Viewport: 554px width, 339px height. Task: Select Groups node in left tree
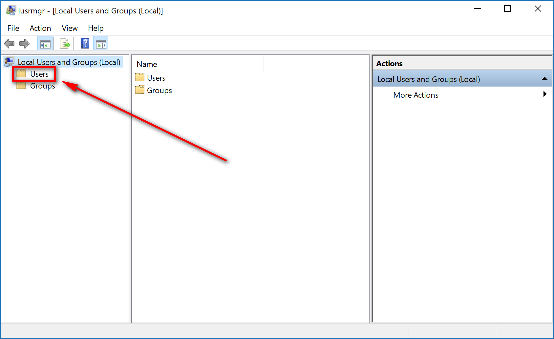click(x=42, y=86)
